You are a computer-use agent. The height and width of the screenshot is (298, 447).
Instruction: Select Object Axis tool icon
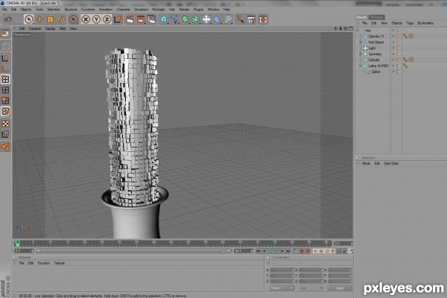click(5, 69)
